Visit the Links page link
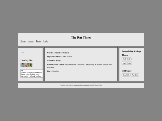162x121 pixels. tap(46, 41)
